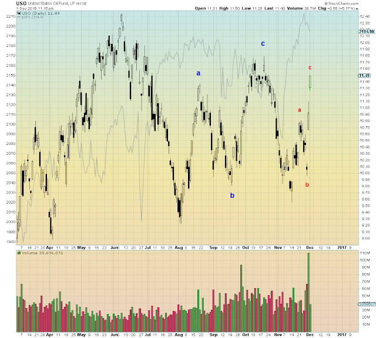This screenshot has width=376, height=338.
Task: Click the green up arrow after Chg
Action: 357,9
